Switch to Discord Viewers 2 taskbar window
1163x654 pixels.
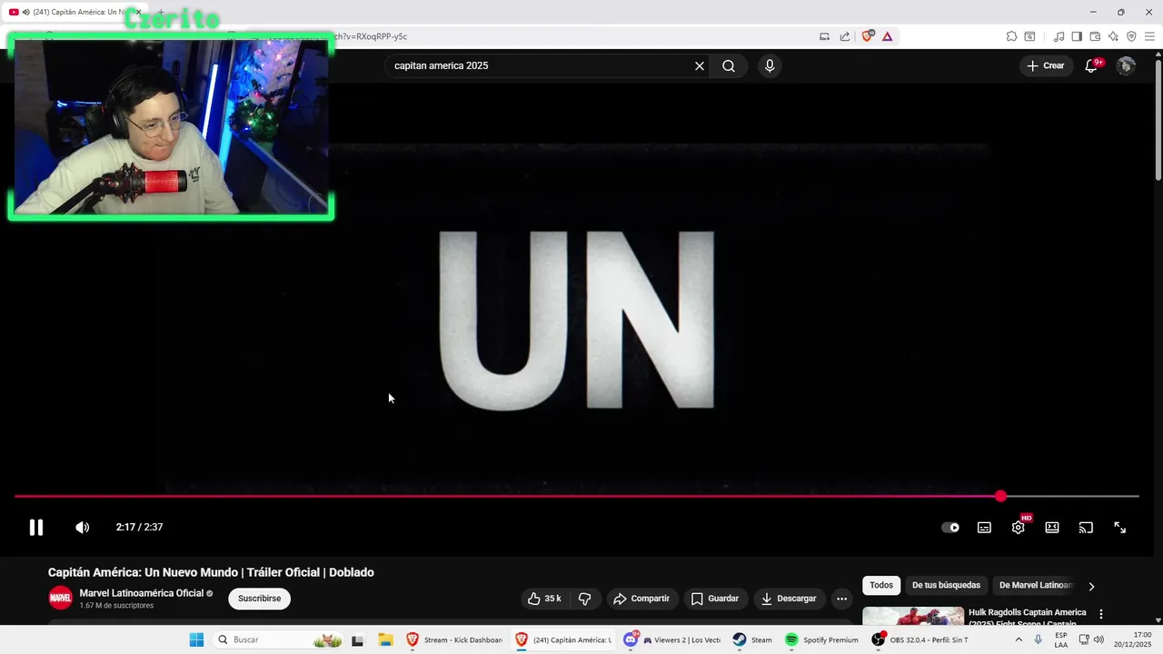pos(672,639)
